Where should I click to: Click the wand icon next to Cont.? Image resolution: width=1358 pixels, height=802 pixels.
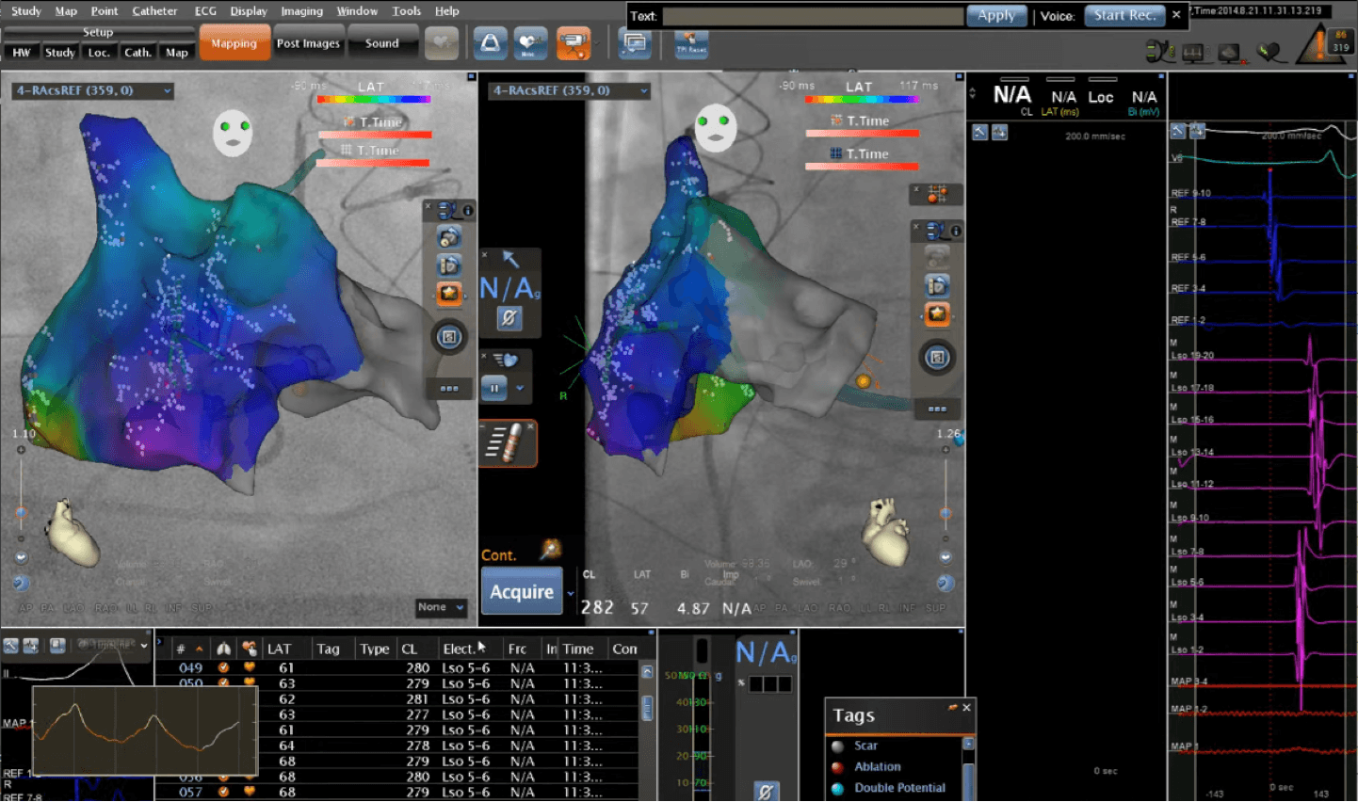click(551, 549)
